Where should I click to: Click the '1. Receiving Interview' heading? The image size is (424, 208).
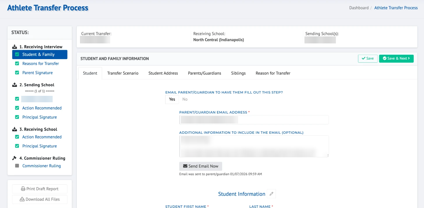(x=41, y=47)
